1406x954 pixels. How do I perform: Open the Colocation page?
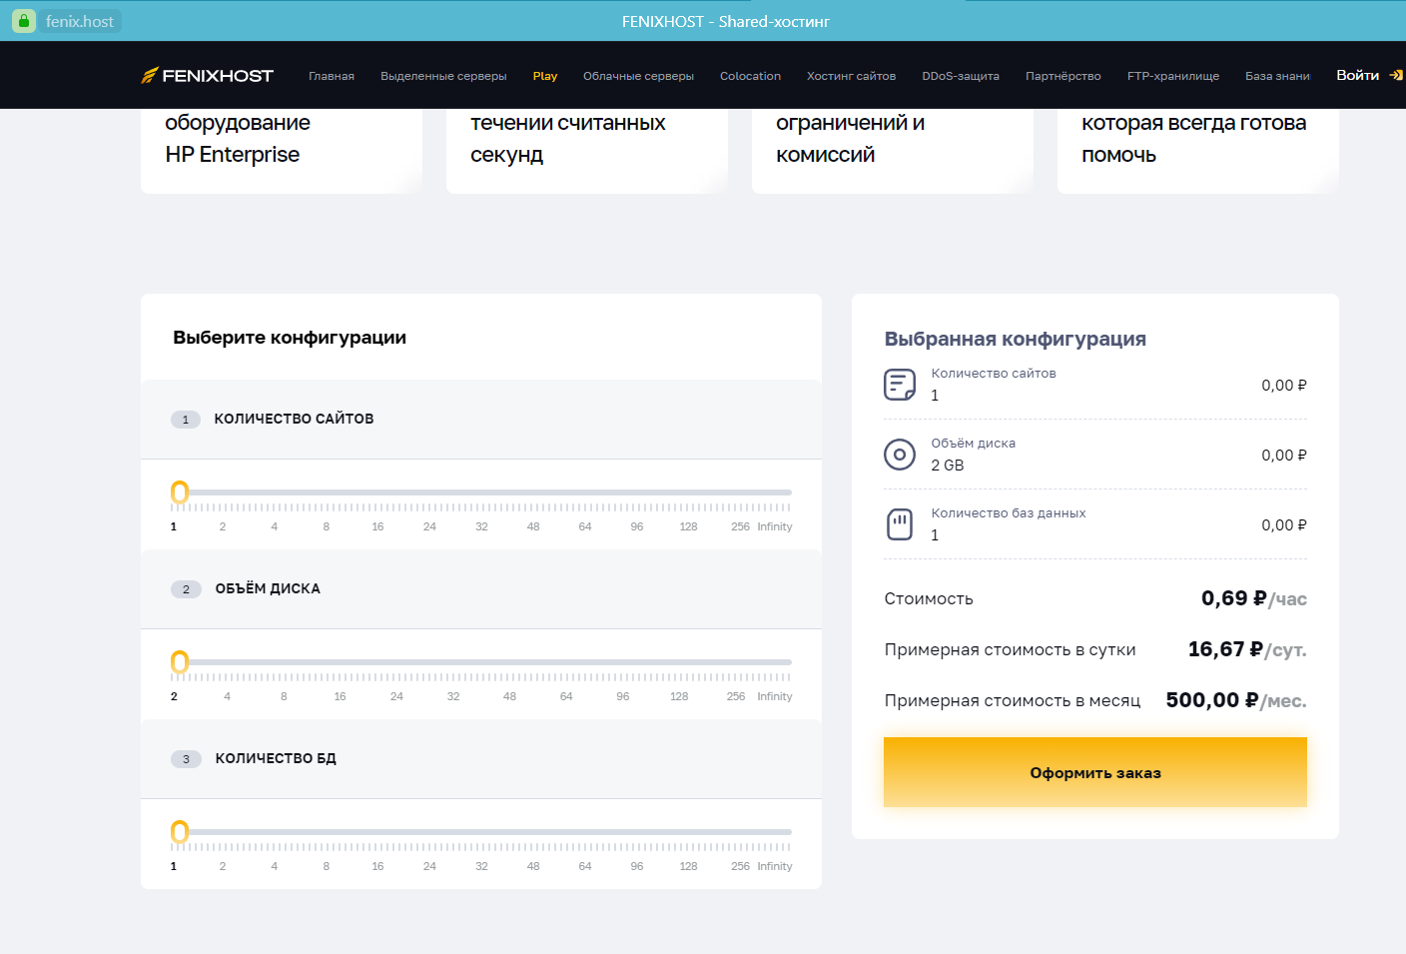click(750, 76)
